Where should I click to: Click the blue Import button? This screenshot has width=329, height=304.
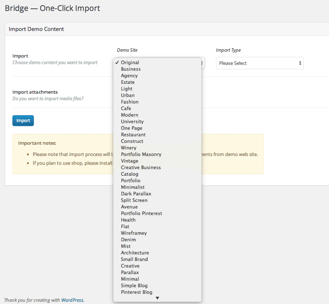[23, 121]
